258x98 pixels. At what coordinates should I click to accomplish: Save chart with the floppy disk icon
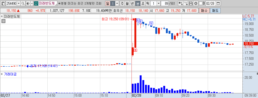(191, 3)
